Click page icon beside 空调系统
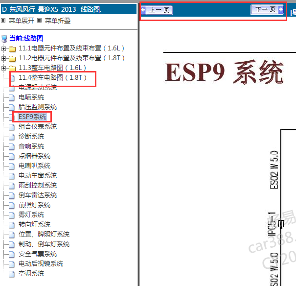Screen dimensions: 296x286 [12, 274]
